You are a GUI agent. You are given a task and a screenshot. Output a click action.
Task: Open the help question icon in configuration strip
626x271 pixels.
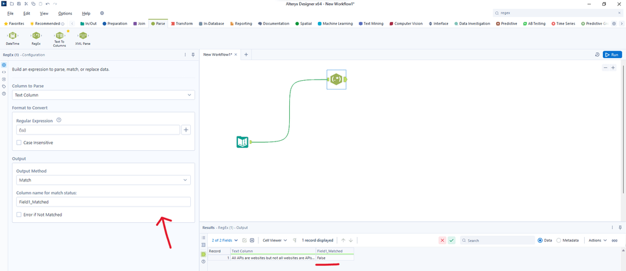coord(4,93)
